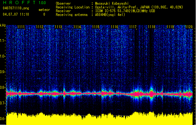Click the 1118 time marker
The width and height of the screenshot is (196, 125).
pyautogui.click(x=152, y=27)
